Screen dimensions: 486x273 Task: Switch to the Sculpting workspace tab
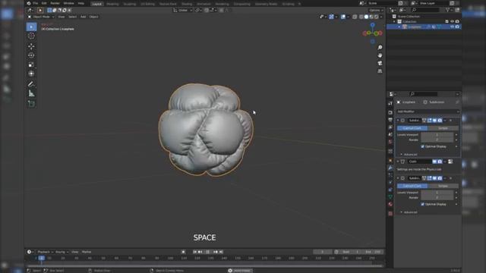click(130, 4)
